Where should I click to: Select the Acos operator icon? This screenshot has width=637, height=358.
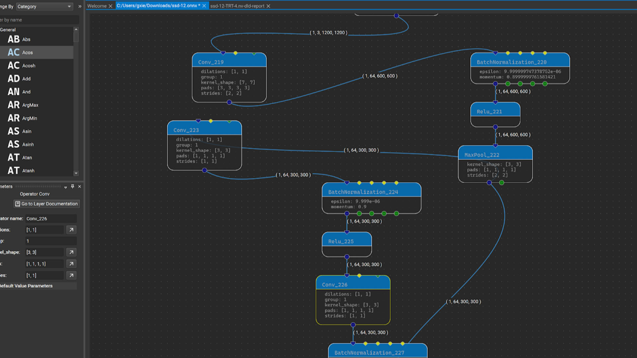click(x=14, y=52)
